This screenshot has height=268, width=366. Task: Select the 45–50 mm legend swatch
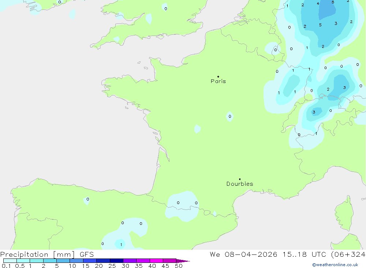[x=170, y=261]
